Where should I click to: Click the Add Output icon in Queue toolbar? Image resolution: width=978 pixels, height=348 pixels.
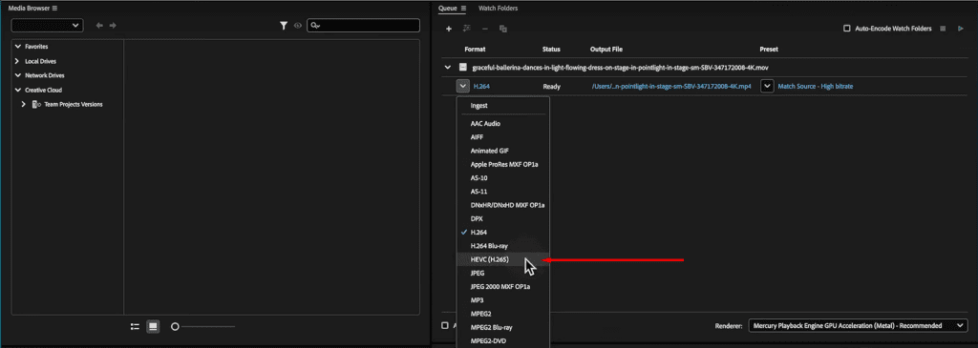pos(466,29)
